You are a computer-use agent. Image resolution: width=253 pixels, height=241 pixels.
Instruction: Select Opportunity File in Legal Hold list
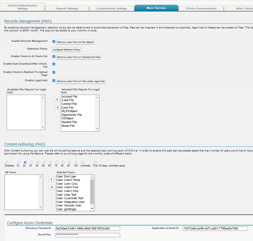(x=72, y=115)
